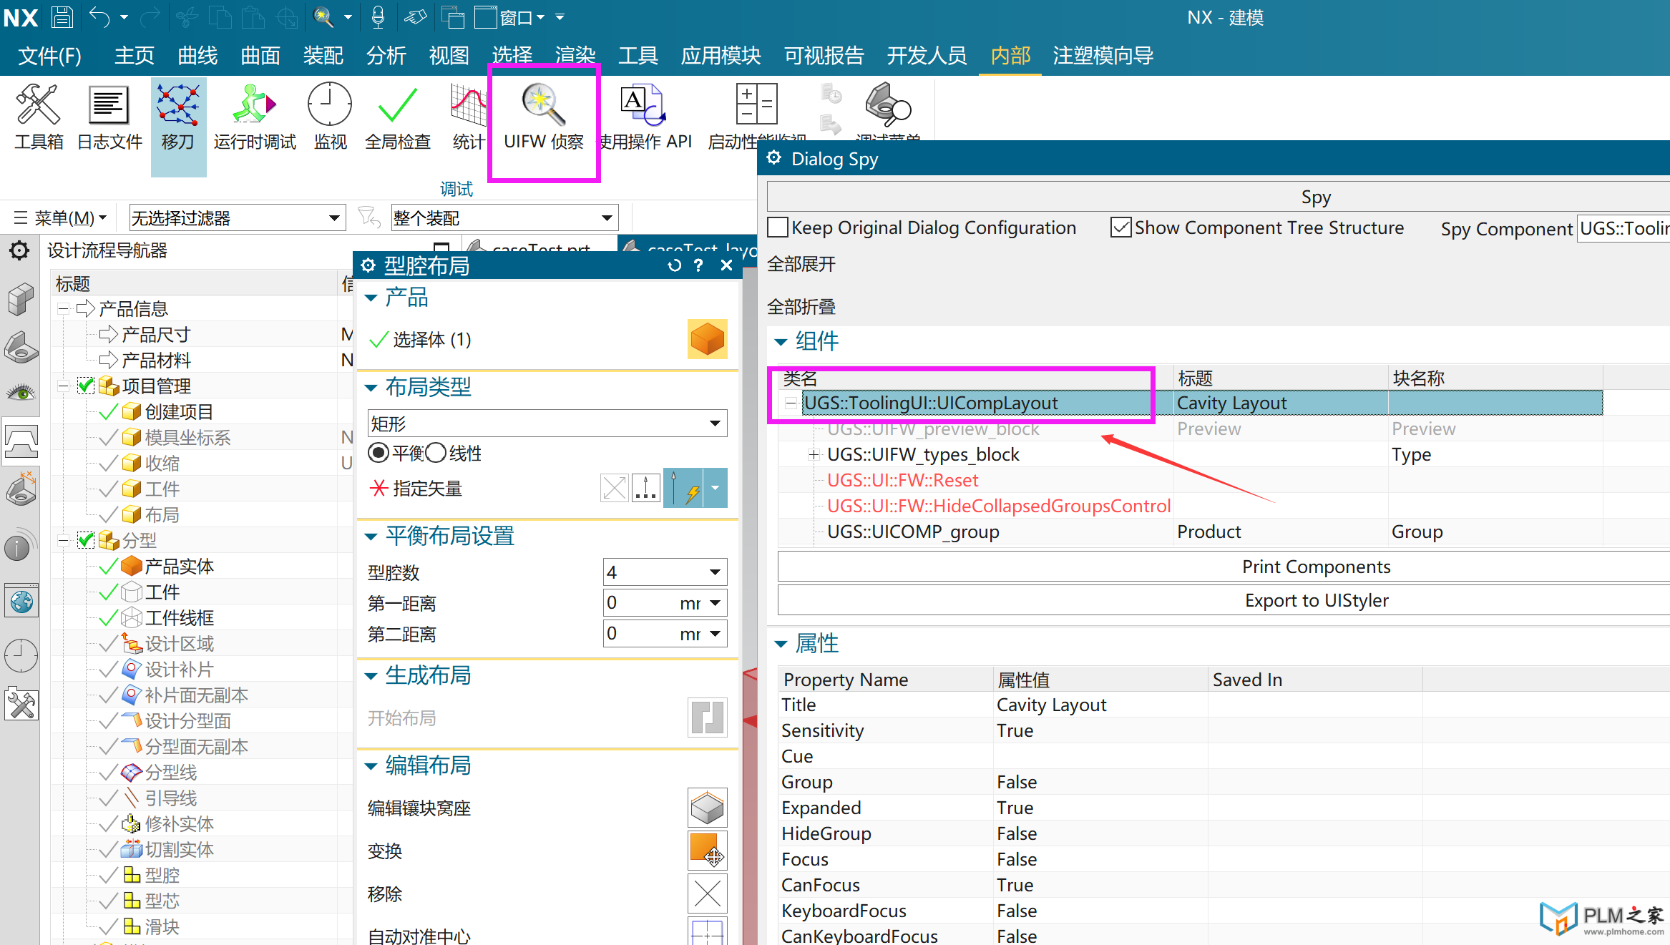This screenshot has width=1670, height=945.
Task: Click the 第一距离 value field
Action: tap(640, 602)
